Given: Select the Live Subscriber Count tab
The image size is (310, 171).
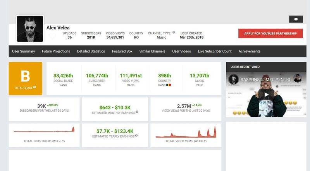Looking at the screenshot, I should [215, 51].
